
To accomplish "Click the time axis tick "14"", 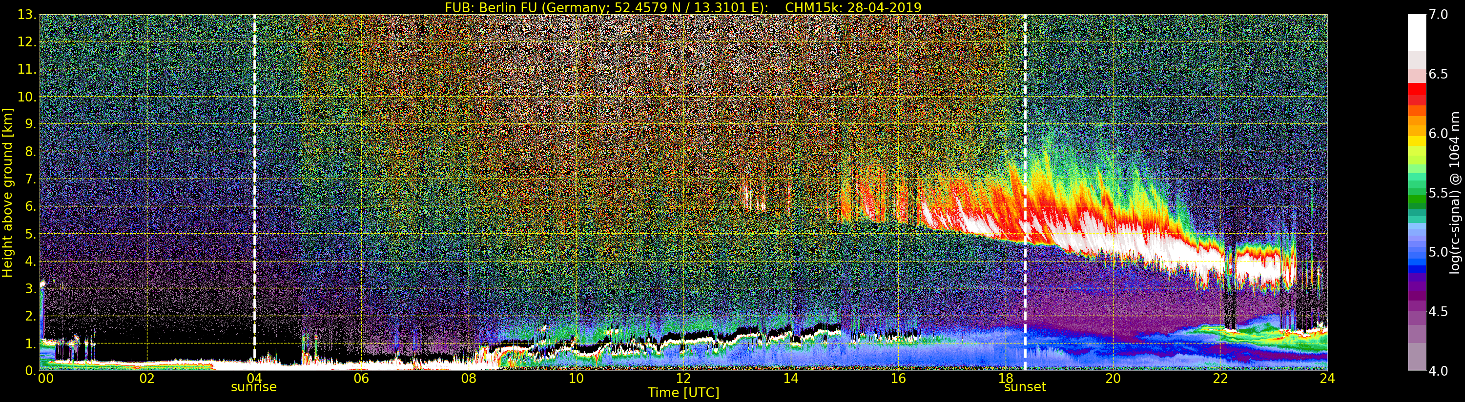I will coord(790,378).
